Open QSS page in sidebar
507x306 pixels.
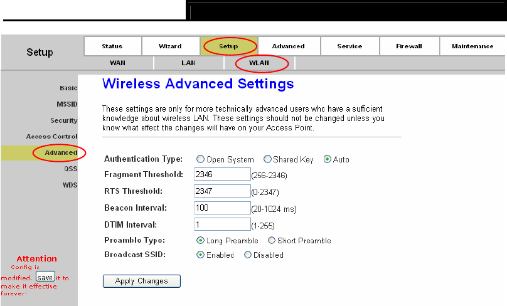70,169
